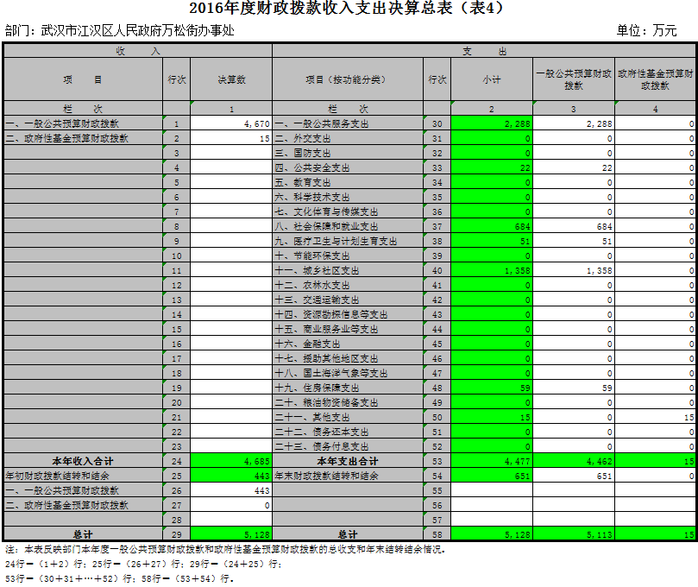Select the 四、公共安全支出 row label

point(347,168)
